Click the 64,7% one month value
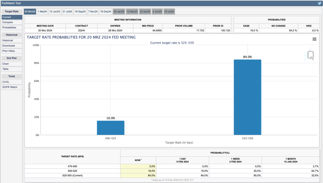323x183 pixels. (315, 171)
